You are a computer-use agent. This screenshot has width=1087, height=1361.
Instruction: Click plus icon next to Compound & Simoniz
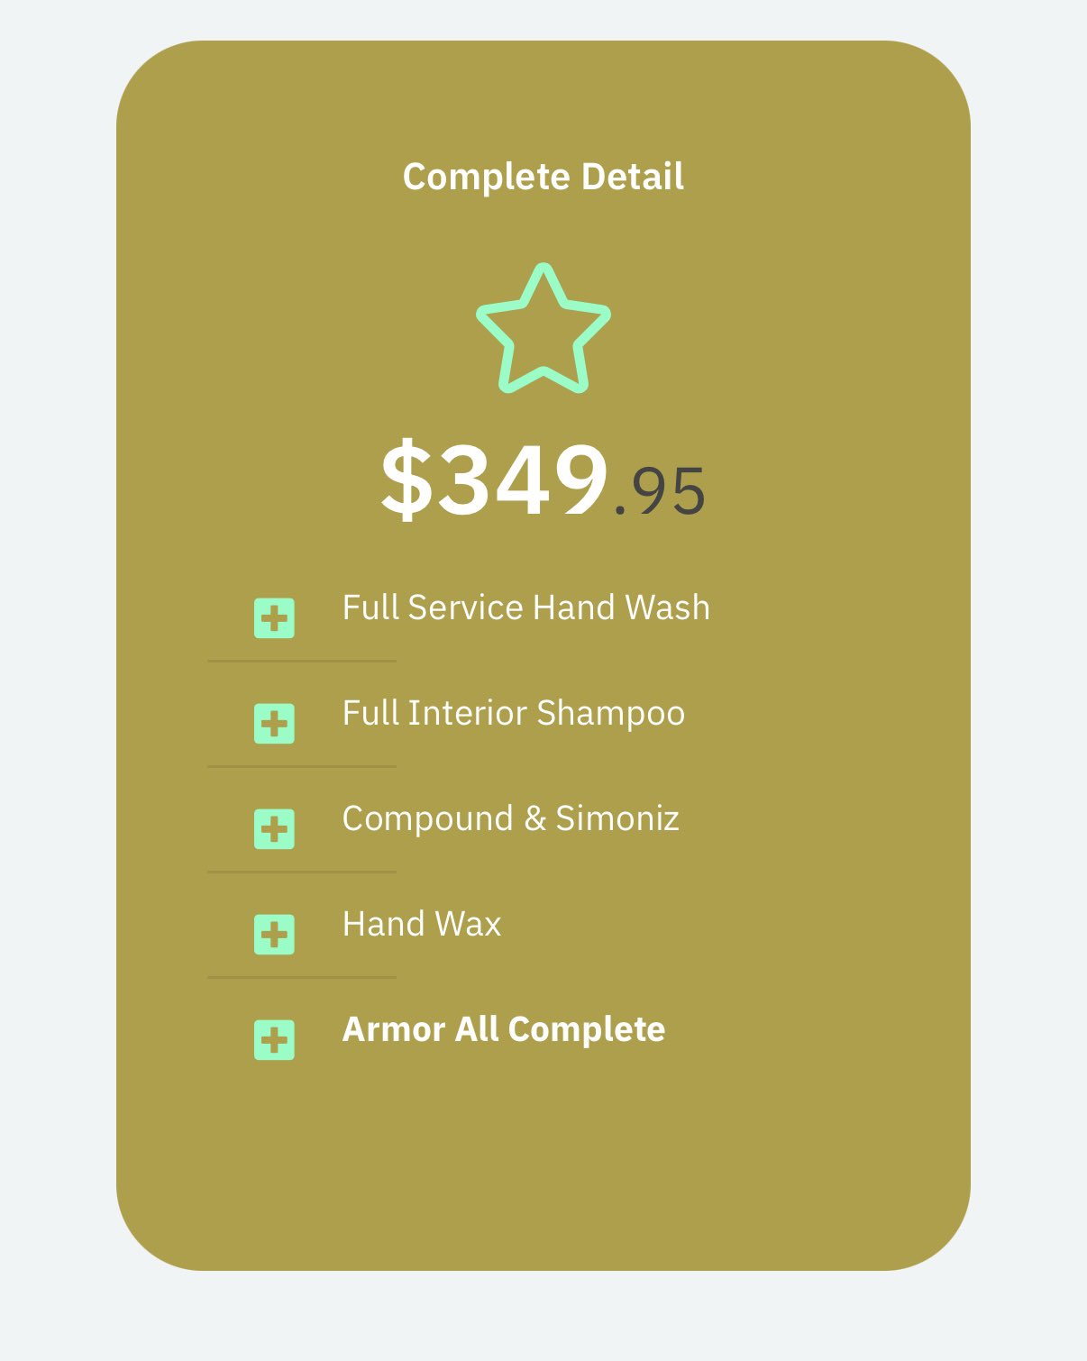point(274,829)
